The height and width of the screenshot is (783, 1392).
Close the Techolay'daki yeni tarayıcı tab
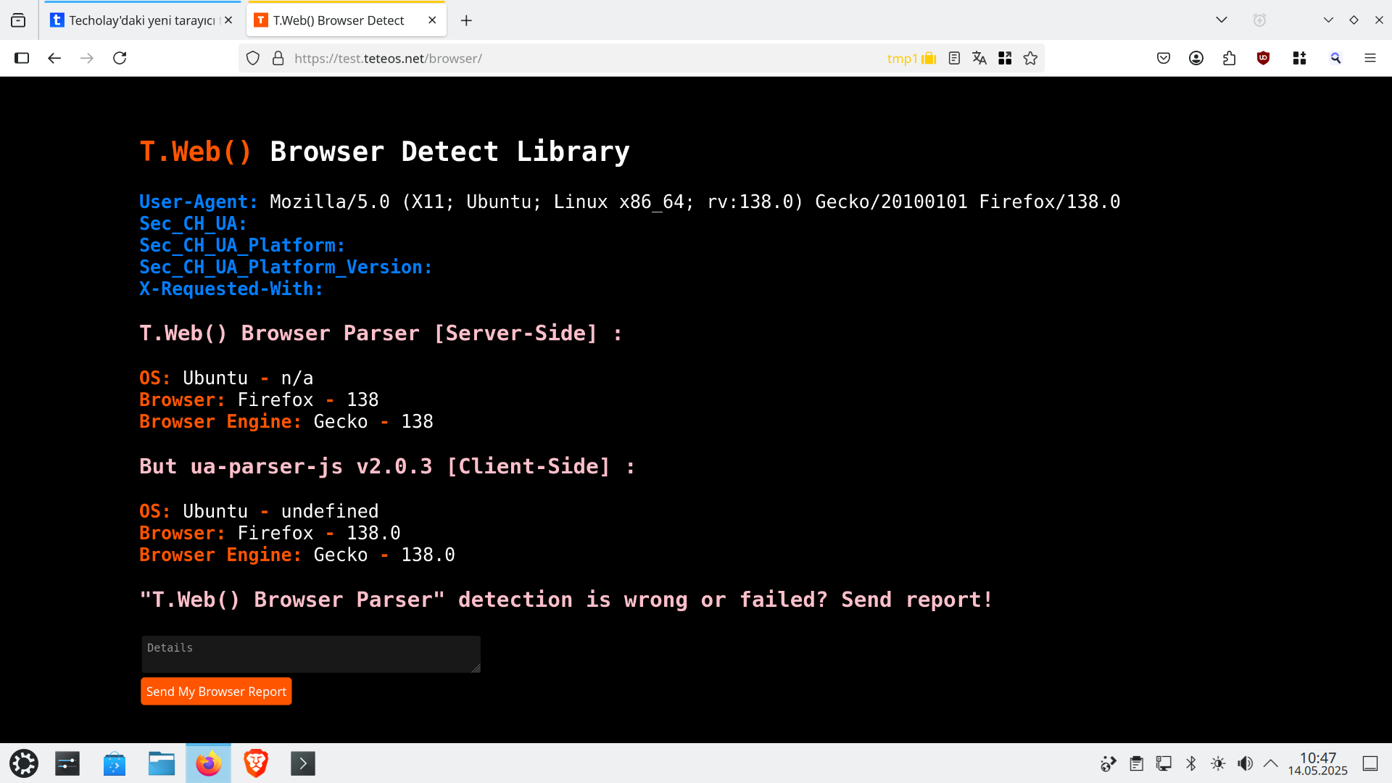pos(228,20)
